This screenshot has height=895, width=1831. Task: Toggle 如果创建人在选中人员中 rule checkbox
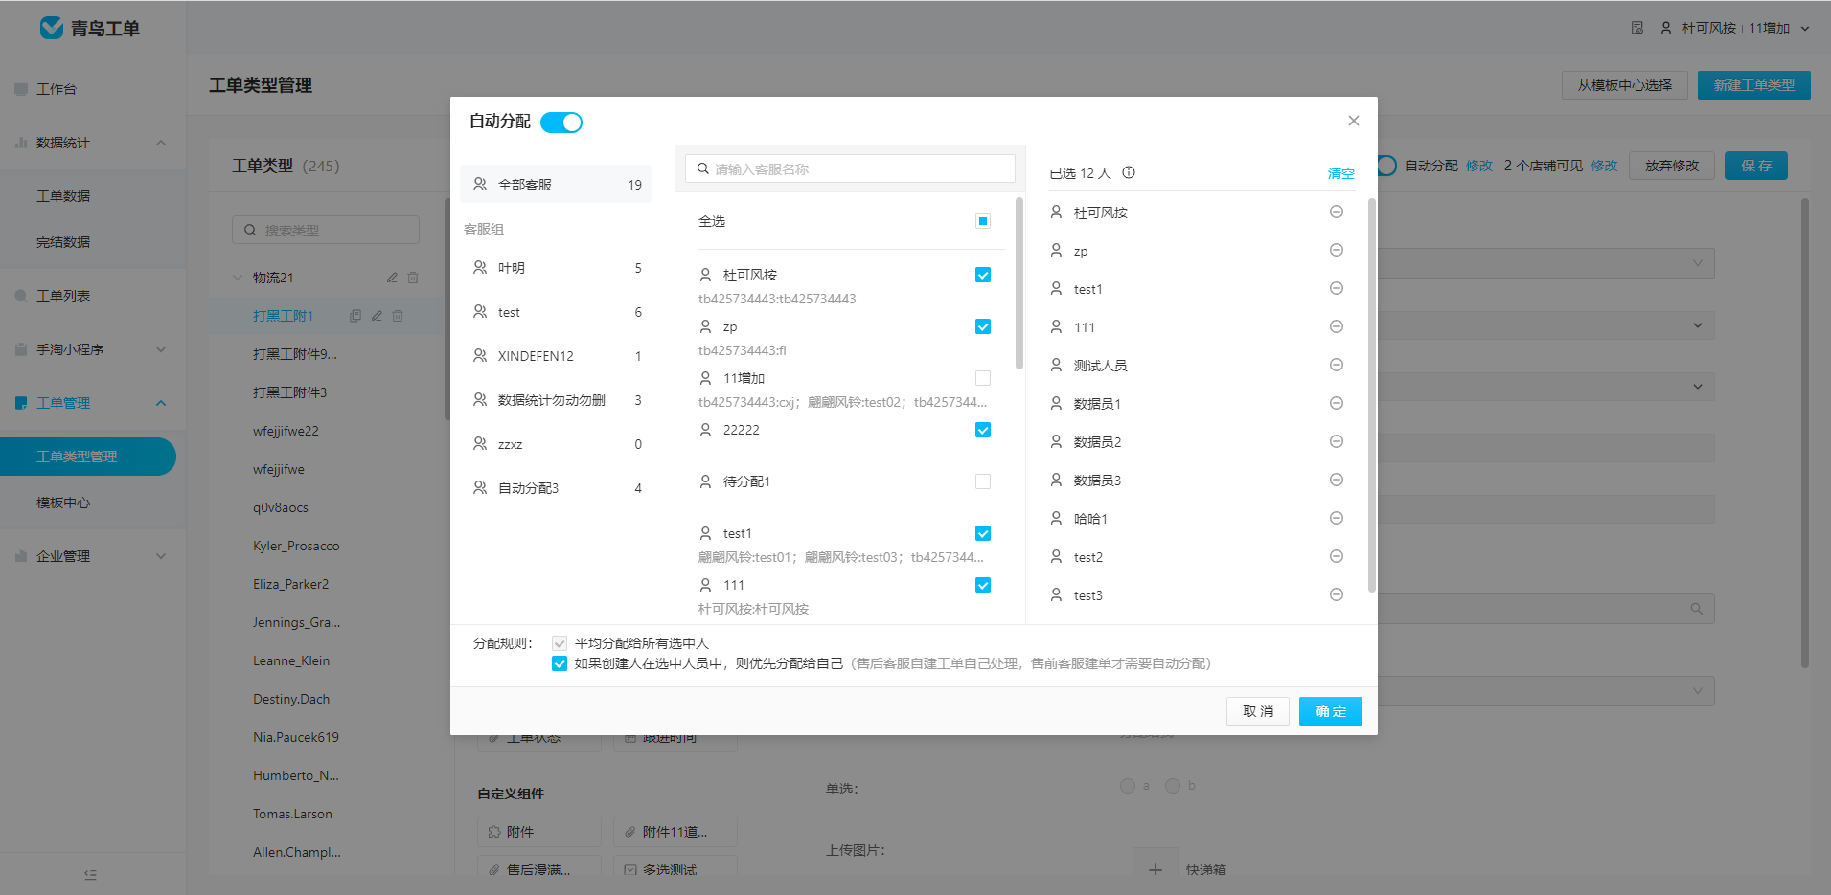560,663
